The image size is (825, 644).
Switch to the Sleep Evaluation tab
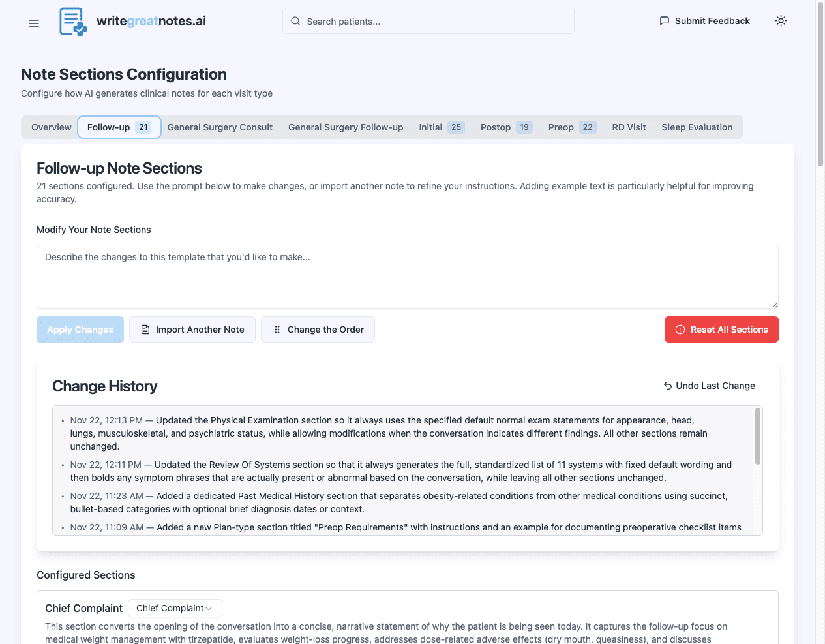697,127
